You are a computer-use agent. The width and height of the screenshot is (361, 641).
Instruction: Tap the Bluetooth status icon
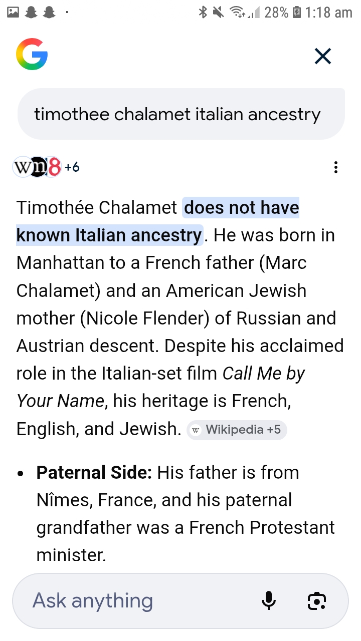point(203,13)
